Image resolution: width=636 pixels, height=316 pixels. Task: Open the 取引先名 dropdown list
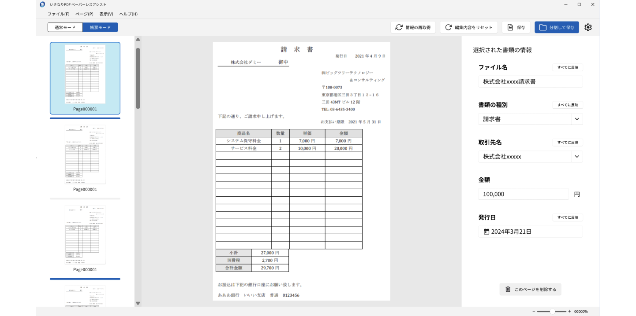coord(576,156)
